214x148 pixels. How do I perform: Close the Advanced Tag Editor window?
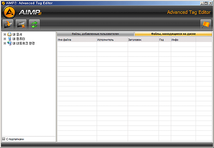[x=210, y=3]
